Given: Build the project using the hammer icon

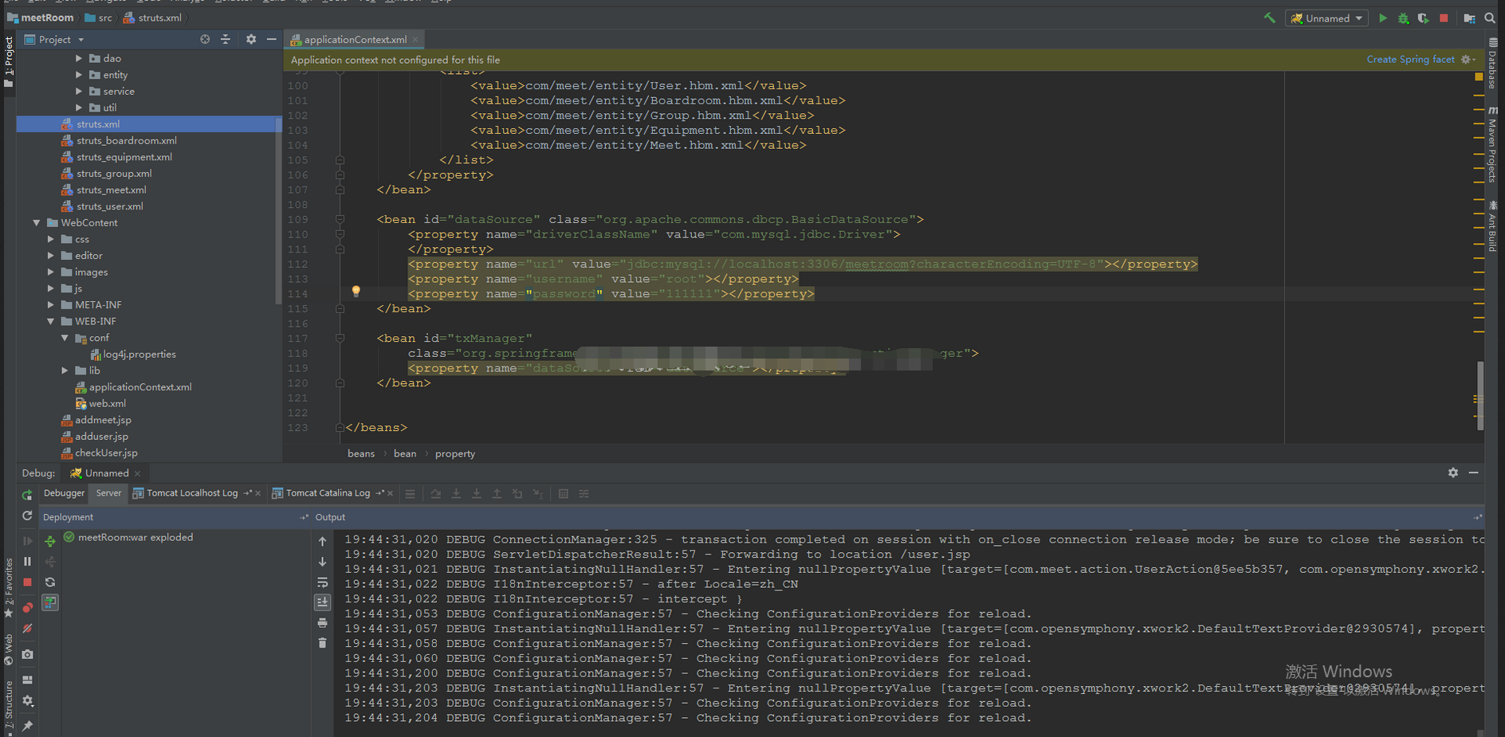Looking at the screenshot, I should coord(1270,18).
